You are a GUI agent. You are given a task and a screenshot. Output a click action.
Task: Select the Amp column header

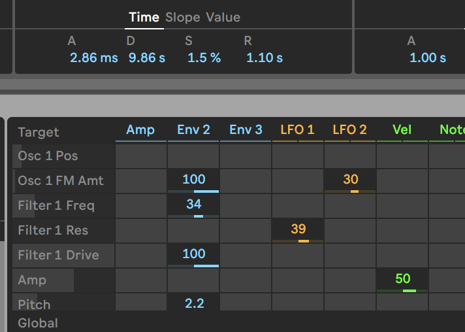(x=140, y=129)
